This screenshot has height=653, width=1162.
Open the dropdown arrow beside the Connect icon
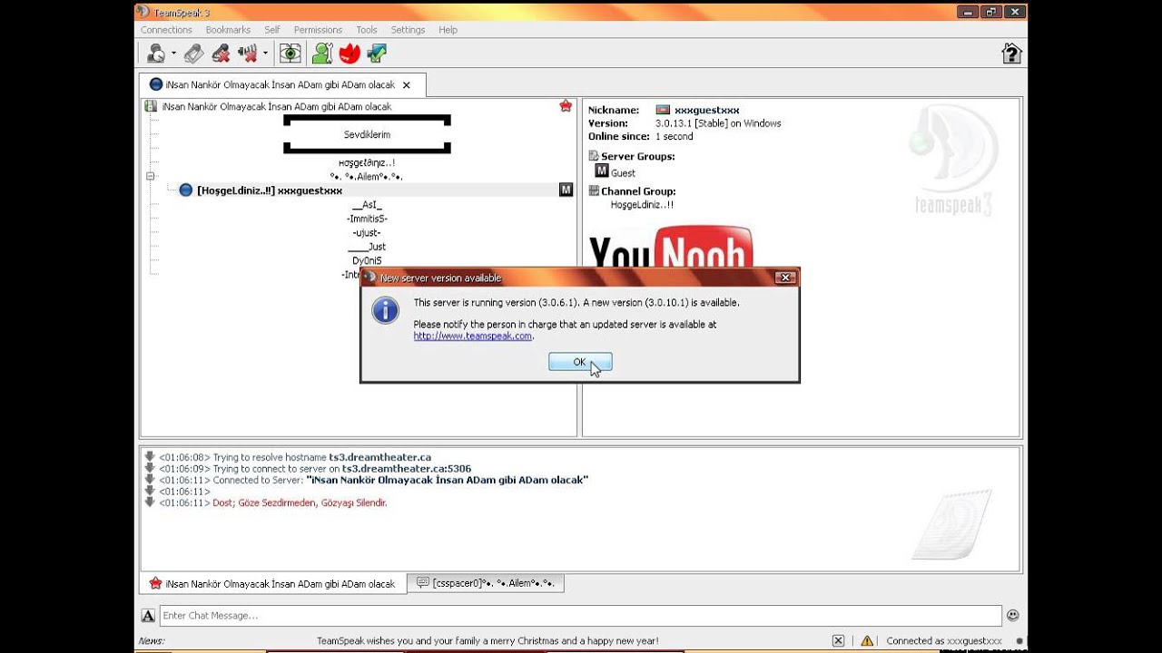[x=173, y=54]
